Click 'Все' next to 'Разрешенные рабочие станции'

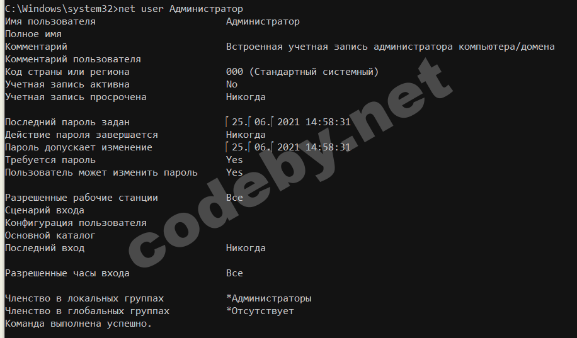234,198
